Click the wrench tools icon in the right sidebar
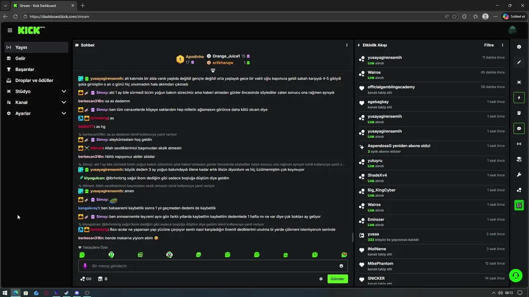This screenshot has width=529, height=297. 519,174
